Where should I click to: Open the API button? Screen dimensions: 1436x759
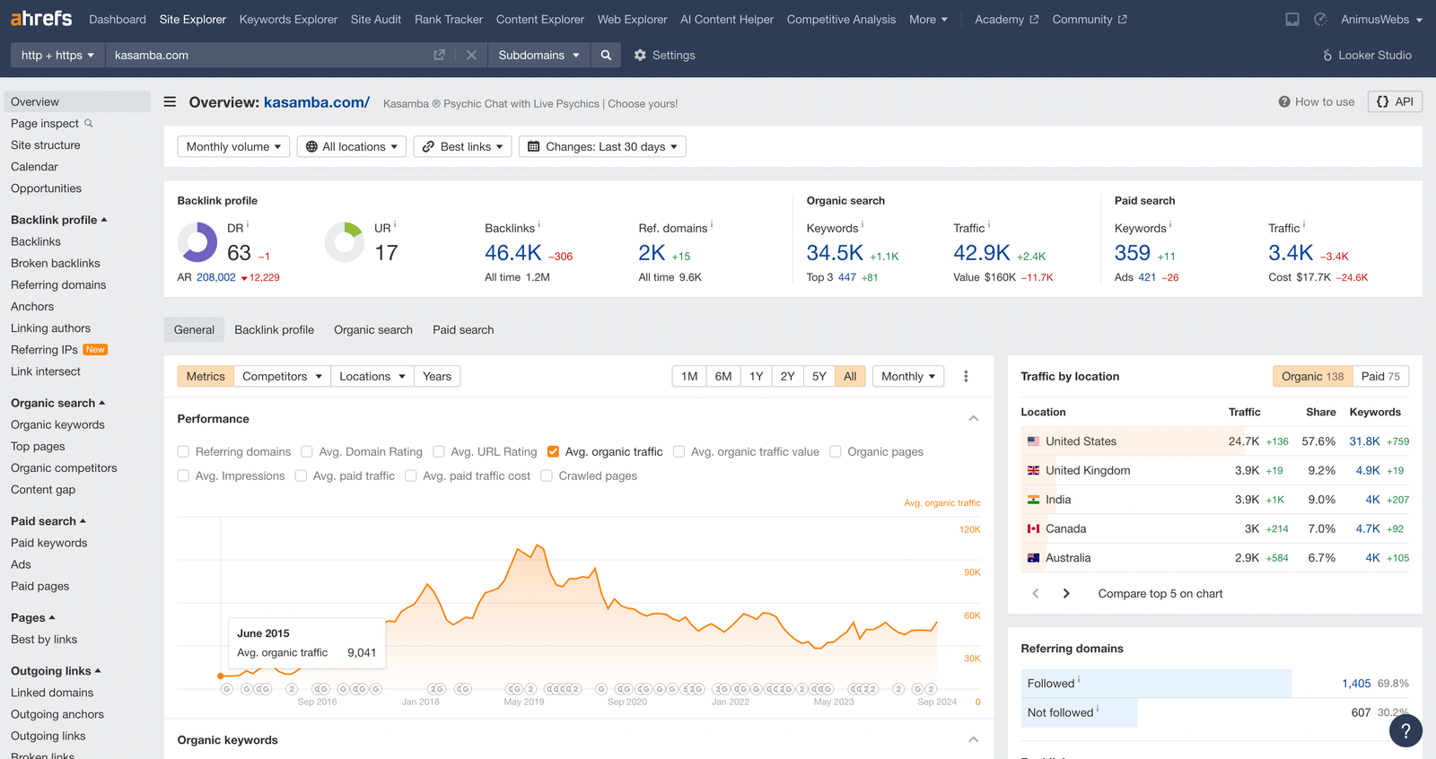point(1395,101)
